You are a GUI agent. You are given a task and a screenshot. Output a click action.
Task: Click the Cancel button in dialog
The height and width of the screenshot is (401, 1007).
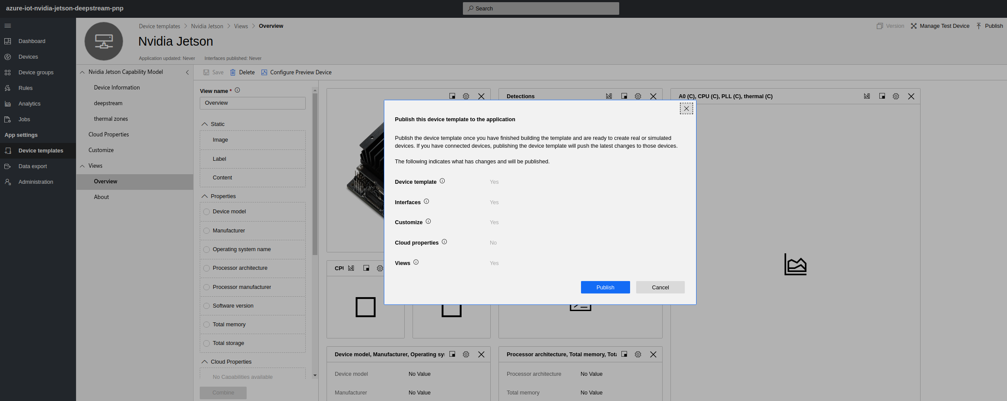tap(660, 287)
